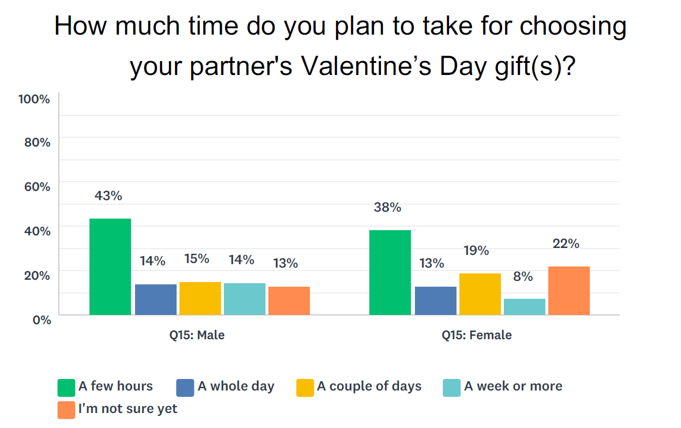Select the 43% green bar for Male
The width and height of the screenshot is (681, 428).
point(110,266)
